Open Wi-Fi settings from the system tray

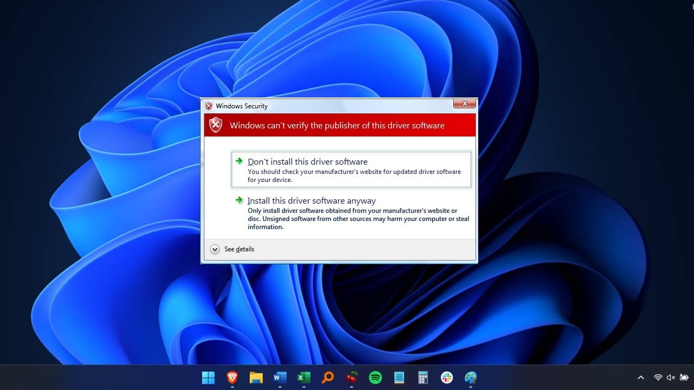[x=658, y=377]
